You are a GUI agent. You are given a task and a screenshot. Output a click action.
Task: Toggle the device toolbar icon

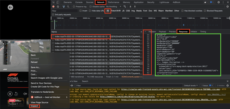click(x=58, y=2)
